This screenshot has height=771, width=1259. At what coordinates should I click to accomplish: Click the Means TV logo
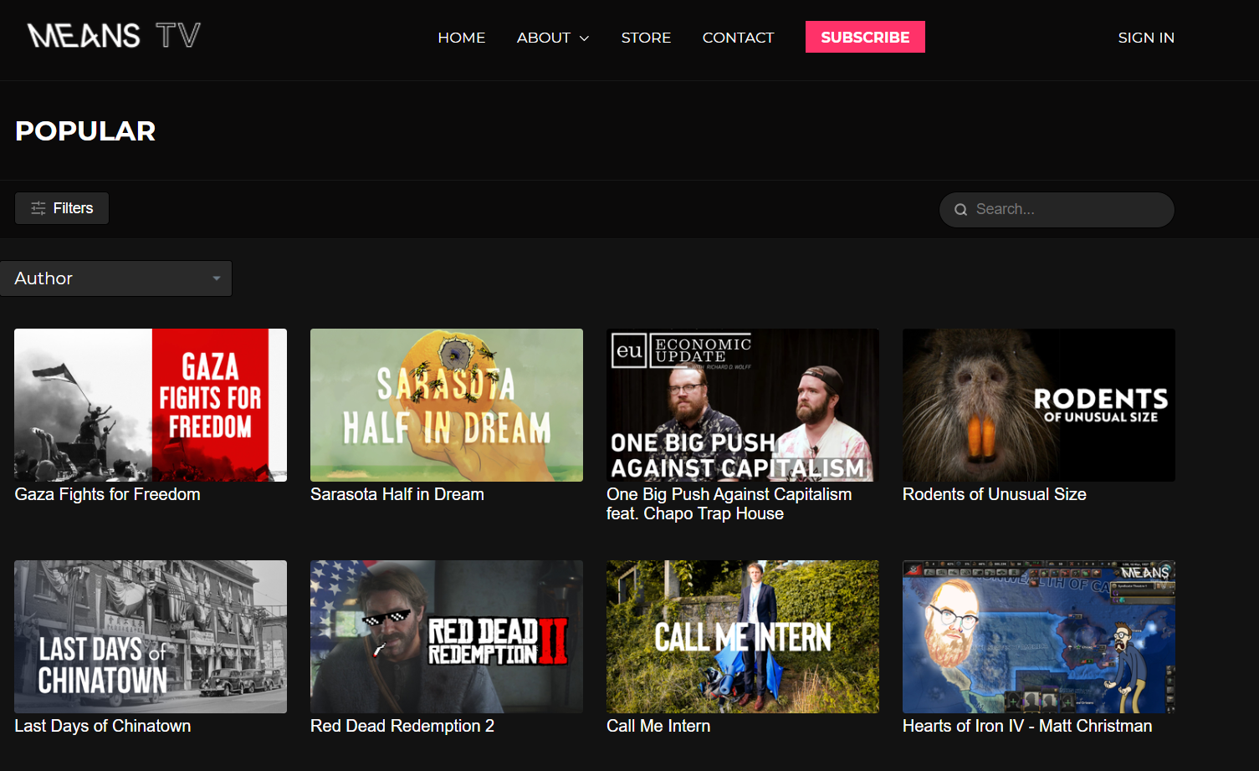114,35
